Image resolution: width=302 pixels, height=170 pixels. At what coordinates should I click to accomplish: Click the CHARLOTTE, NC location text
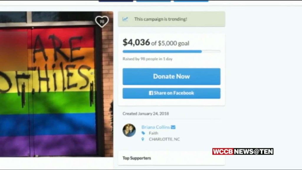point(164,139)
